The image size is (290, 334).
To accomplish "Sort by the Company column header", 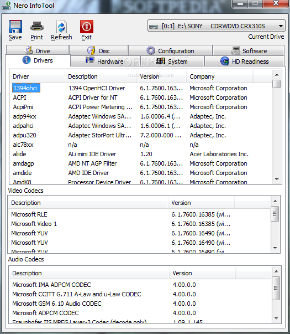I will pos(219,76).
